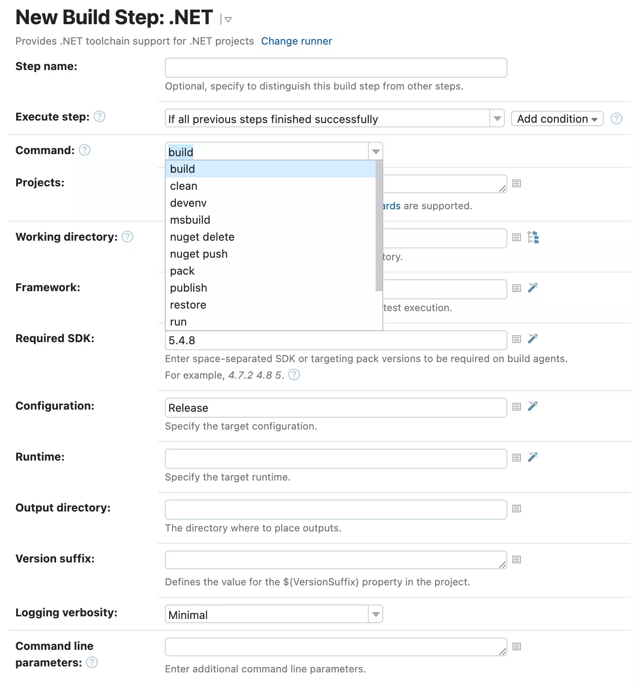Open help icon next to Execute step
Viewport: 639px width, 683px height.
[99, 117]
